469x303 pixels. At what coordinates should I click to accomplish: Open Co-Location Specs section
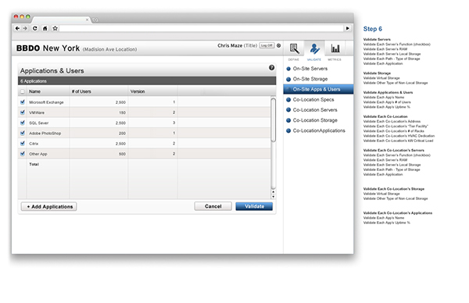click(x=313, y=99)
